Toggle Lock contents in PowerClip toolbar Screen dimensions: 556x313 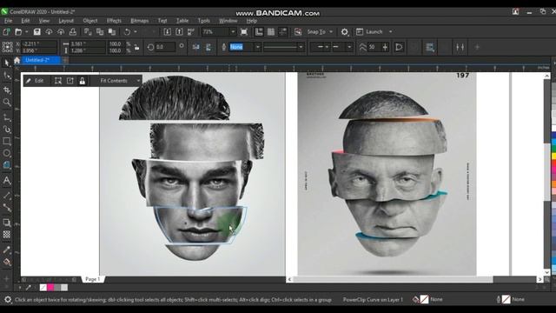tap(83, 81)
